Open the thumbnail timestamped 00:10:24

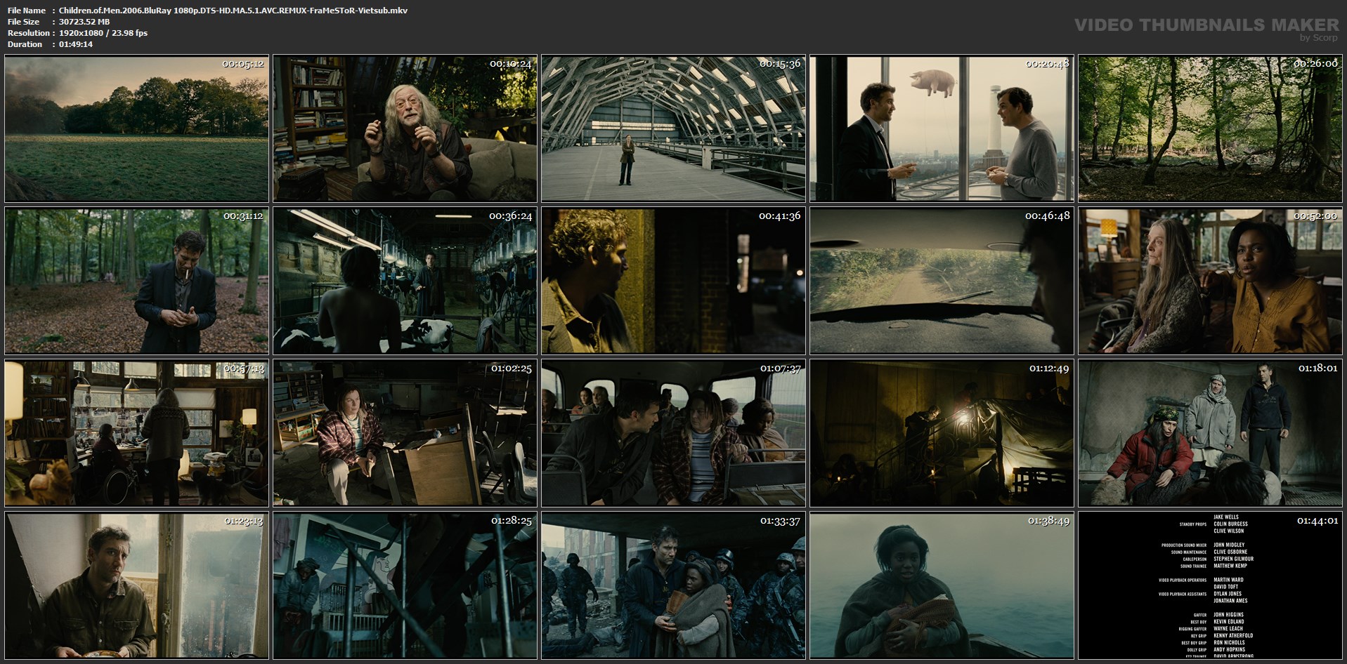point(405,128)
